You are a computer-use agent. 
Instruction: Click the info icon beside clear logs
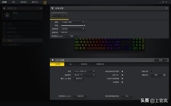(x=164, y=75)
